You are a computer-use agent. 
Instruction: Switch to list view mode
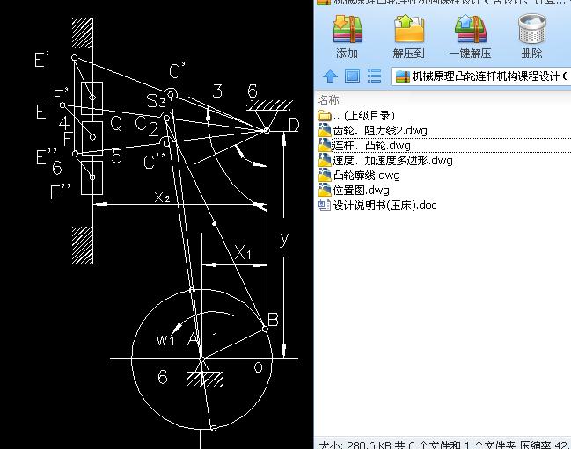[374, 76]
